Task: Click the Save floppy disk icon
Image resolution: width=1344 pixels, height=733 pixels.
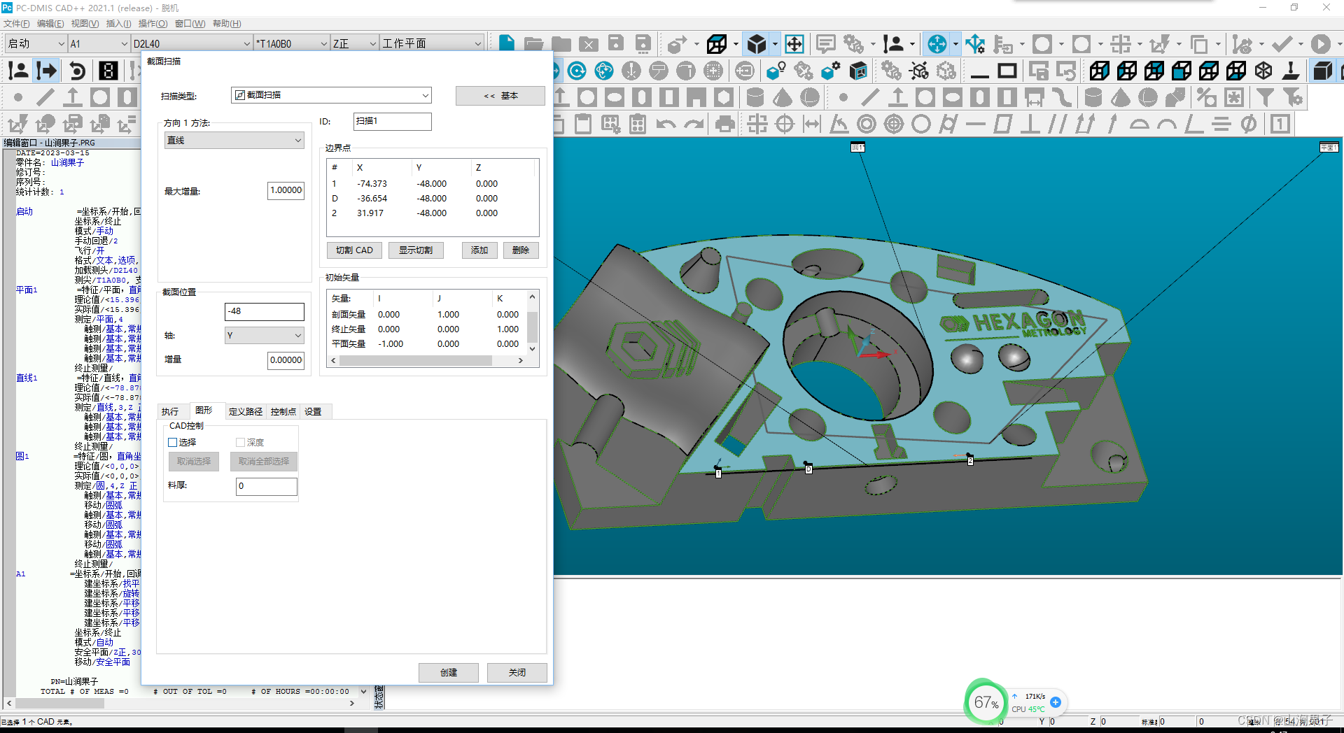Action: (x=616, y=43)
